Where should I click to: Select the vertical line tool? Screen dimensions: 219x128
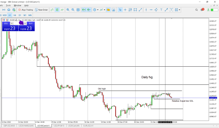coord(146,10)
